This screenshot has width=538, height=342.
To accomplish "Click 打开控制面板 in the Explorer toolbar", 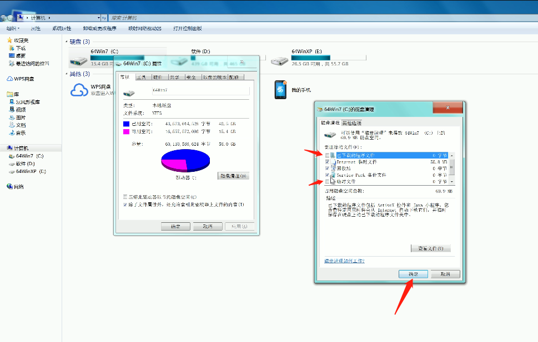I will 188,28.
